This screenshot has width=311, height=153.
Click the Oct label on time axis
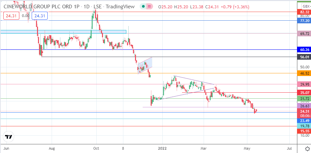point(96,148)
